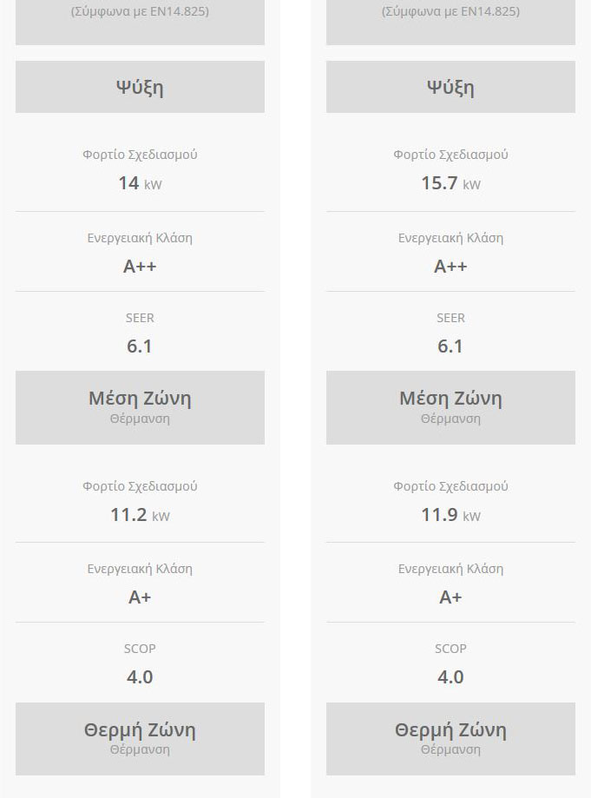Select the Μέση Ζώνη header above 11.2 kW

(x=140, y=399)
